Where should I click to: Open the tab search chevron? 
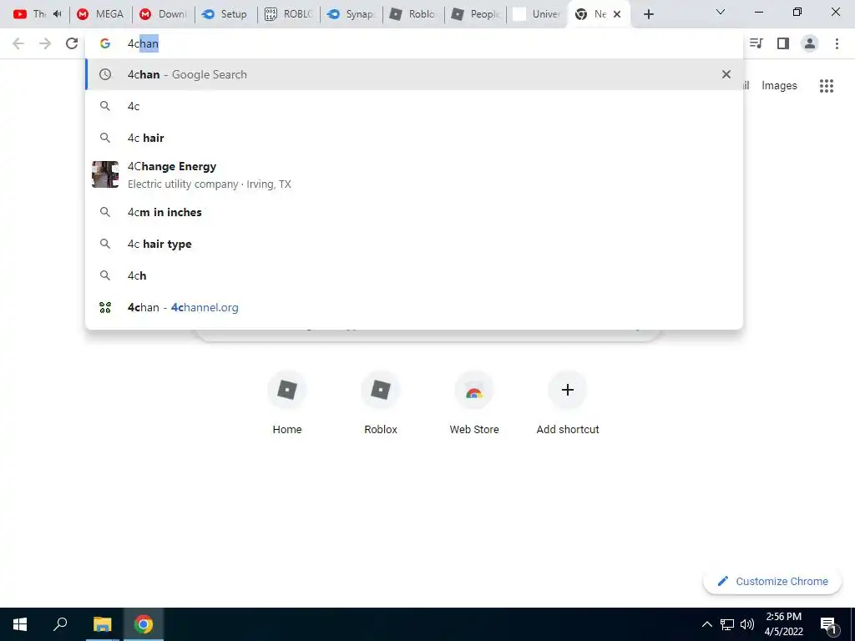tap(721, 12)
